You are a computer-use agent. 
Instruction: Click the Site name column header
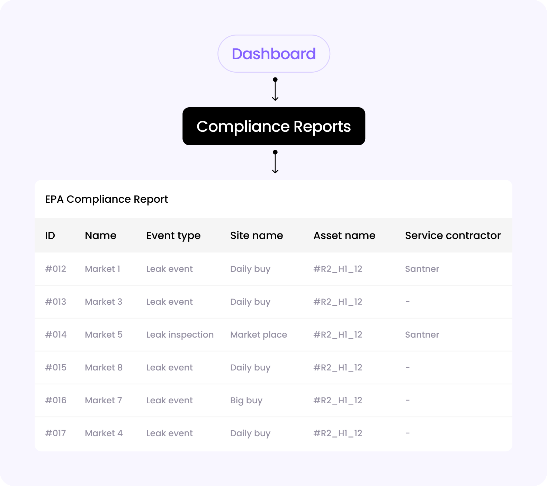(x=257, y=236)
